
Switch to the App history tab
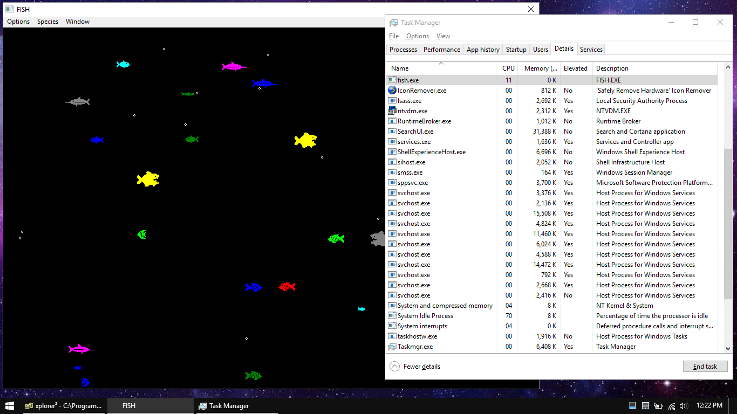click(483, 50)
